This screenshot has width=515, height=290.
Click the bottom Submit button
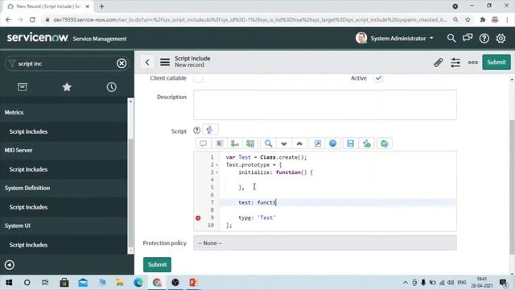(x=157, y=264)
